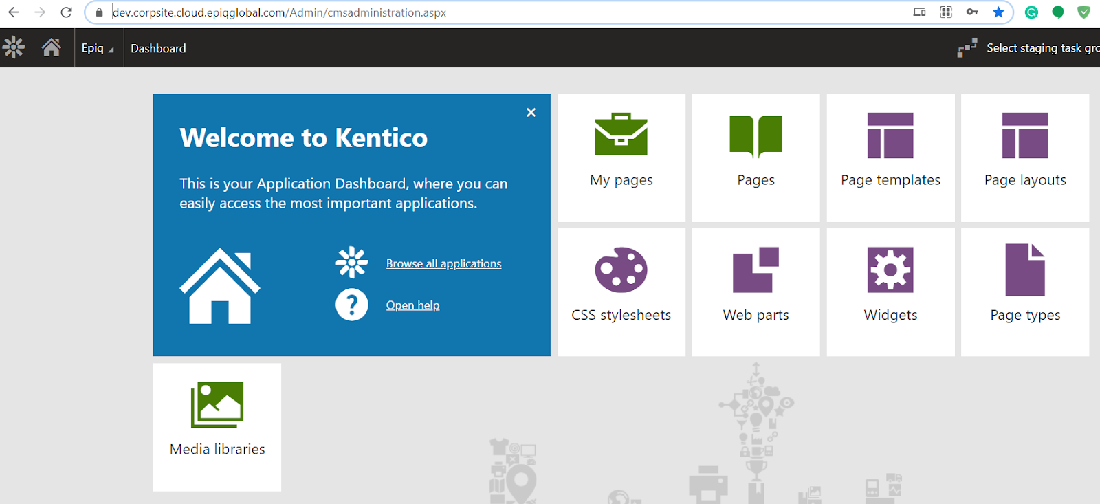
Task: Open the Widgets gear tile
Action: click(x=890, y=292)
